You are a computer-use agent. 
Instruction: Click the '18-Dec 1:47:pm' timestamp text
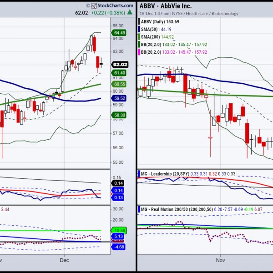click(154, 14)
